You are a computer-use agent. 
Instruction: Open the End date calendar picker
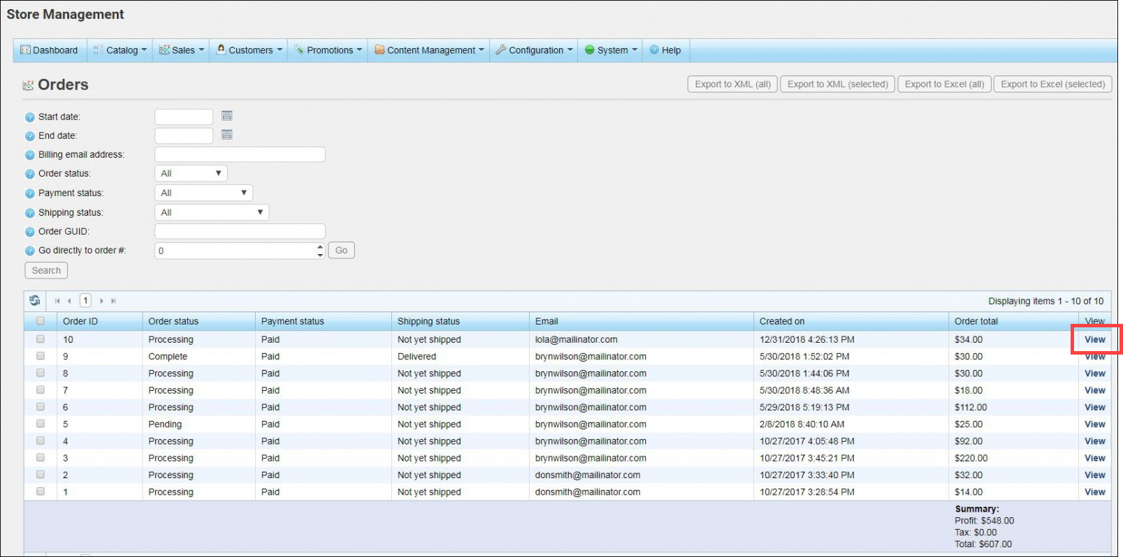pyautogui.click(x=226, y=135)
